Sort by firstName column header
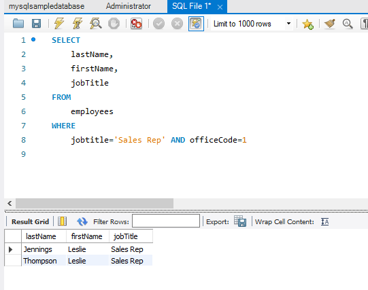 click(x=88, y=236)
